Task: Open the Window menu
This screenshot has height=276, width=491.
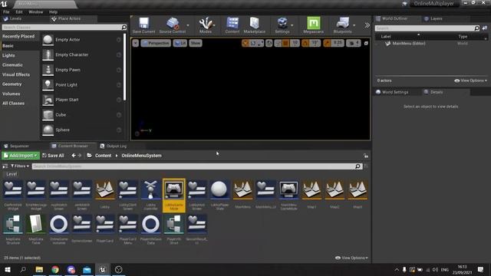Action: 36,12
